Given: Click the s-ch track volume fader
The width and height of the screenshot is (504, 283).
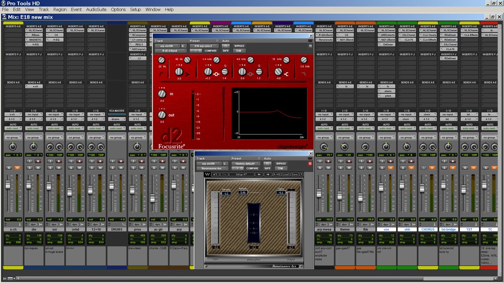Looking at the screenshot, I should click(8, 184).
